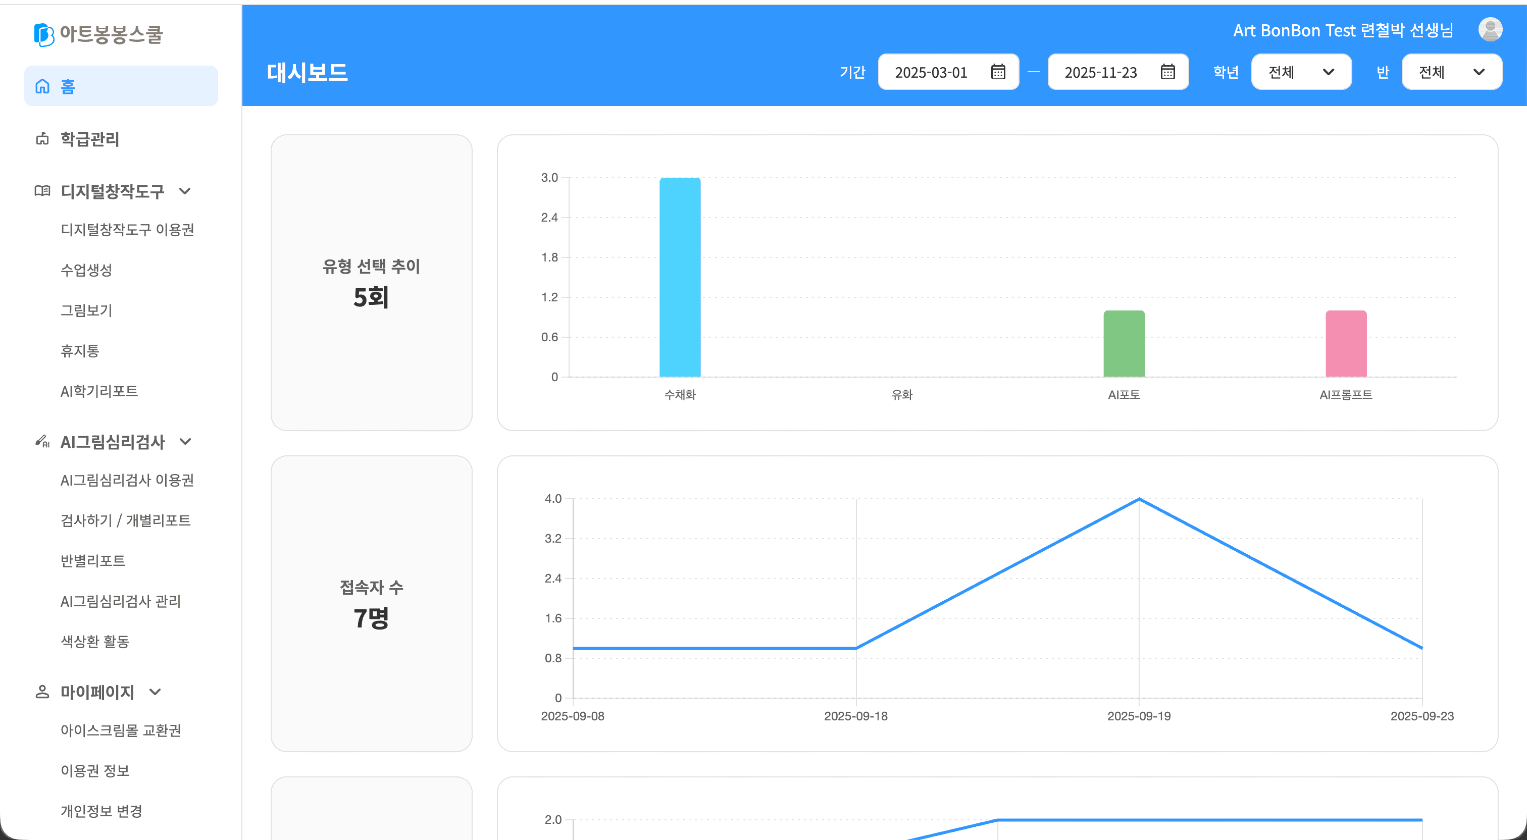Go to 반별리포트 in sidebar
This screenshot has height=840, width=1527.
(x=93, y=560)
